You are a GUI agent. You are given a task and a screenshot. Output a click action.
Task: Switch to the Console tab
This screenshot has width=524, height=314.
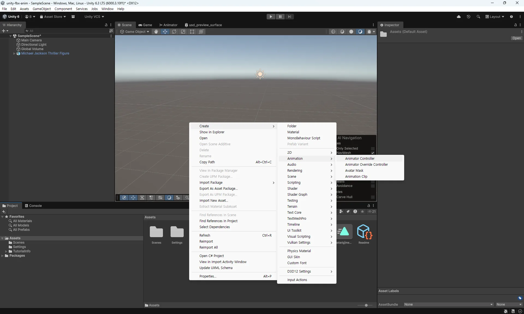pyautogui.click(x=33, y=206)
